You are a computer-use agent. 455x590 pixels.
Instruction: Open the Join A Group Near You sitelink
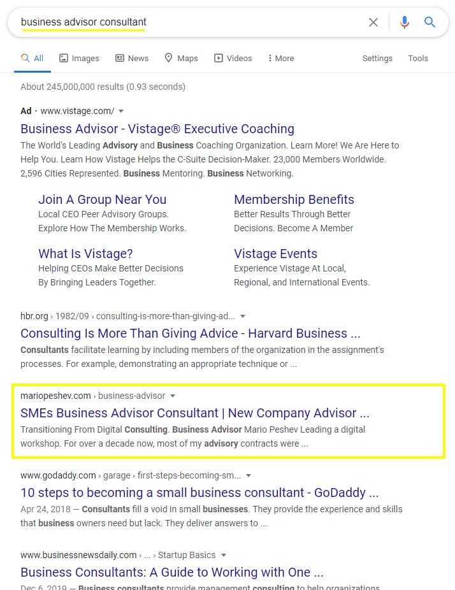102,199
